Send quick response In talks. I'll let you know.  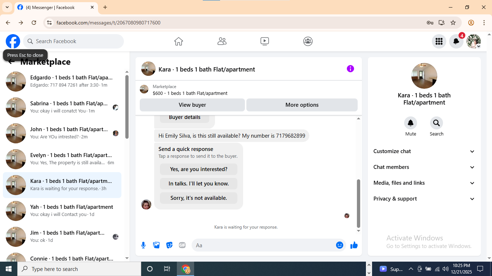coord(198,184)
